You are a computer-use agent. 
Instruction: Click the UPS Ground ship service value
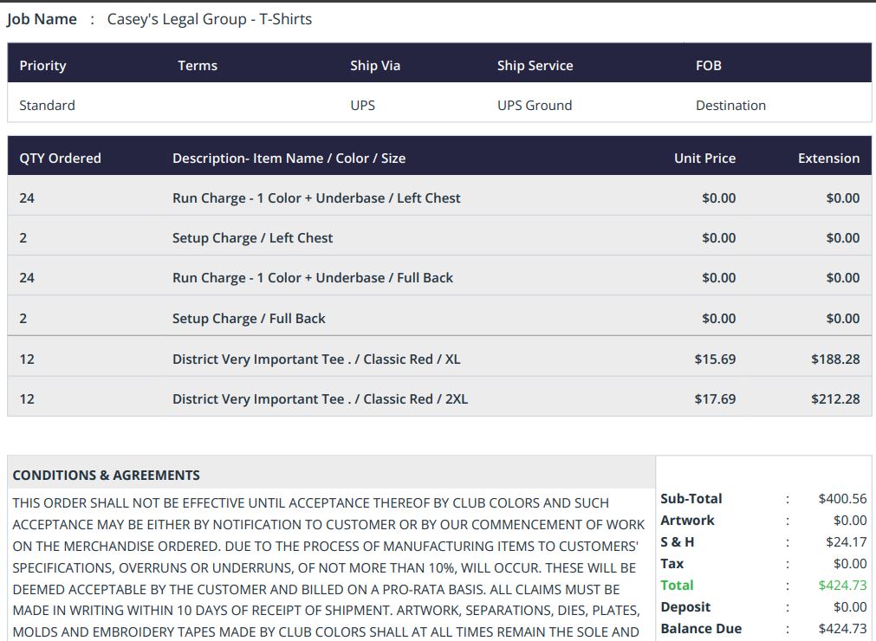(x=534, y=106)
